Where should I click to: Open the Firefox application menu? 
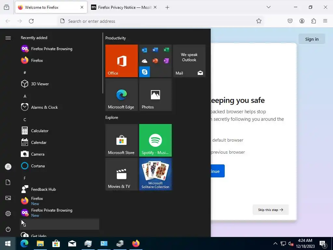325,21
